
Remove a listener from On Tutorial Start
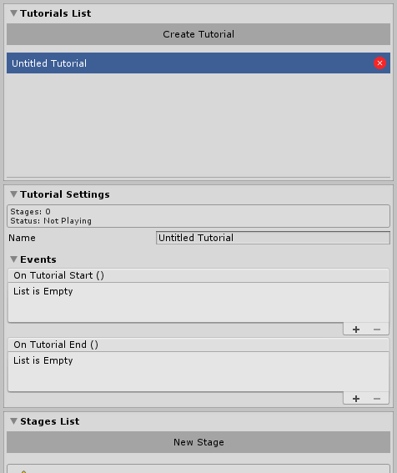pyautogui.click(x=377, y=330)
